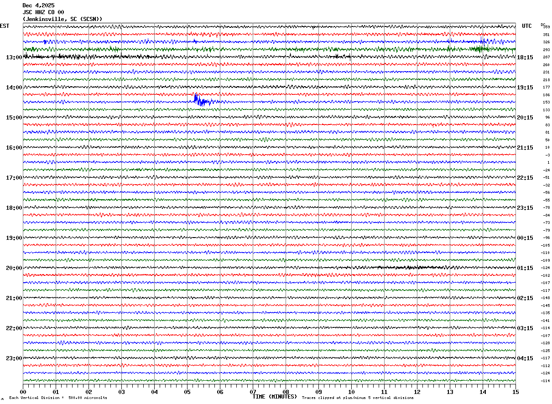Click the vertical division 500.00 microvolts note
The height and width of the screenshot is (404, 552).
(58, 398)
